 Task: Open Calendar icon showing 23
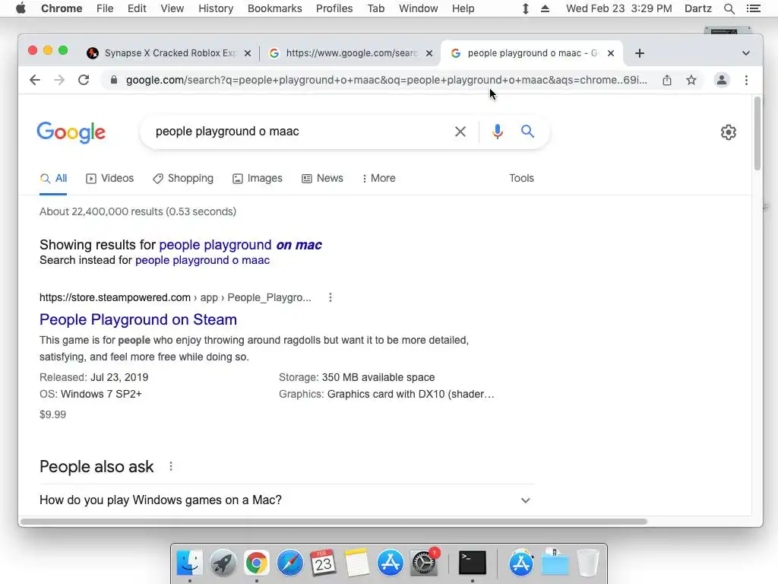point(323,563)
